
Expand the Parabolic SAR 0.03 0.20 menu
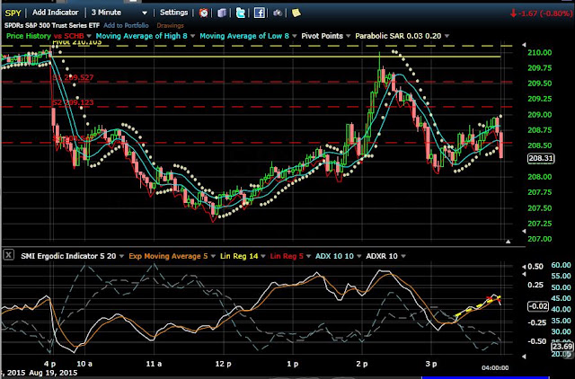point(447,36)
